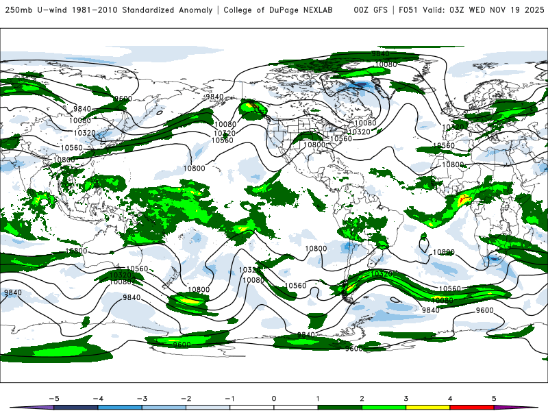Click the colorbar tick label '4'
The width and height of the screenshot is (548, 411).
(450, 399)
